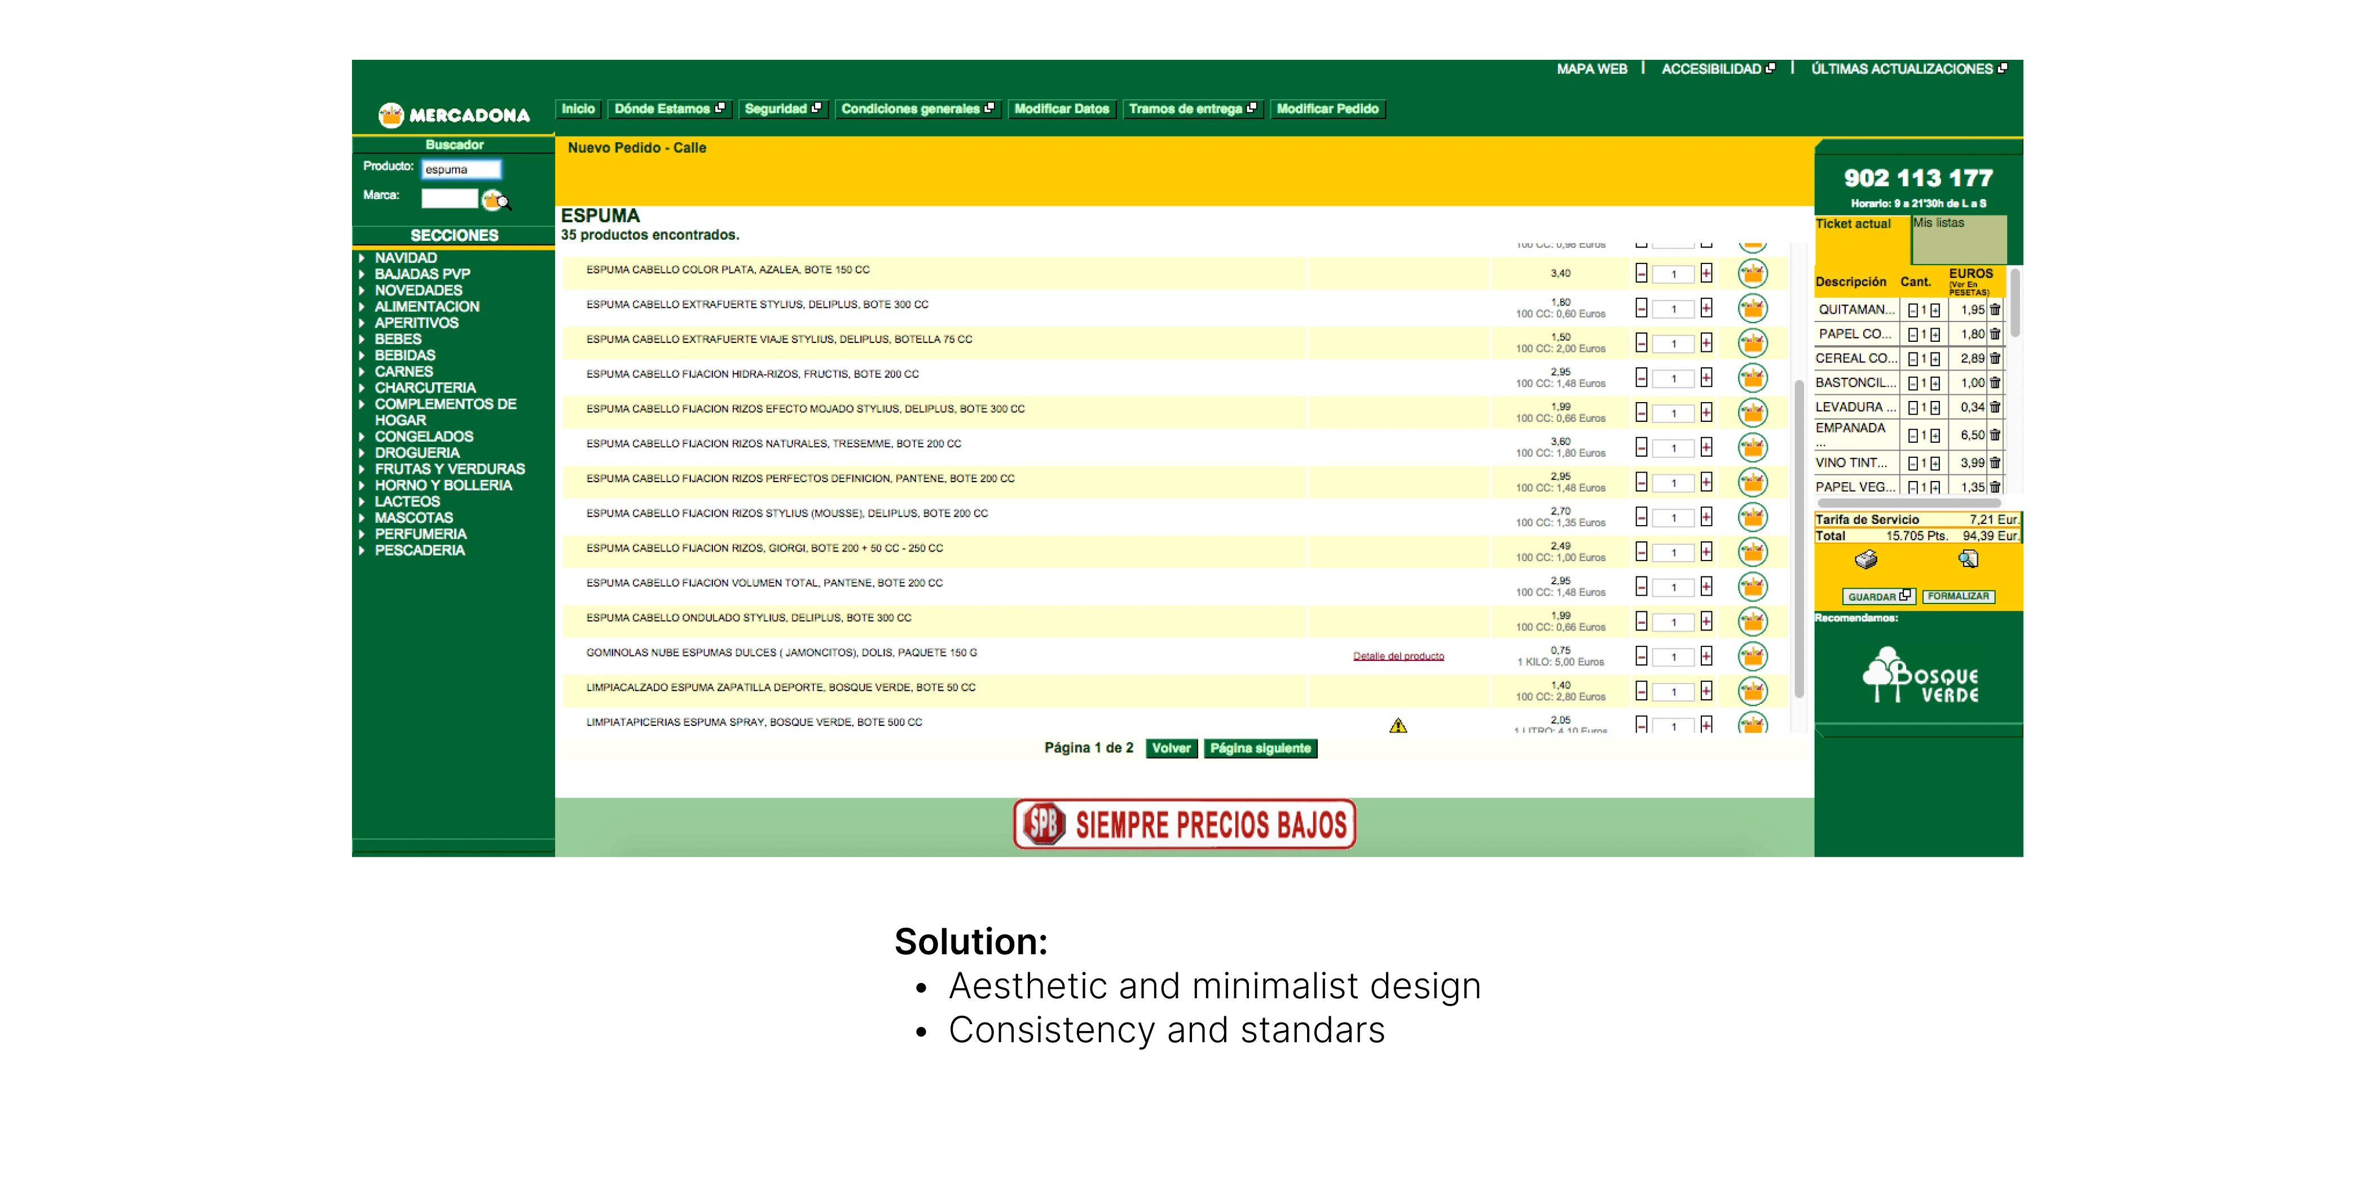The image size is (2376, 1190).
Task: Switch to the Mis listas tab
Action: [1959, 239]
